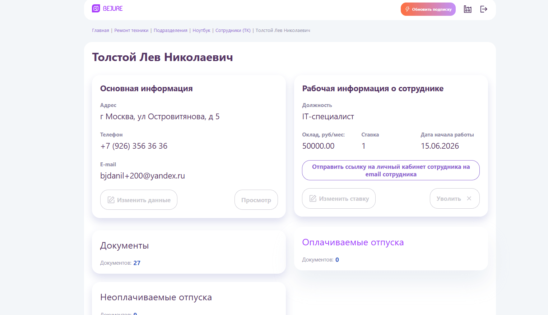
Task: Open the Просмотр button
Action: [x=256, y=200]
